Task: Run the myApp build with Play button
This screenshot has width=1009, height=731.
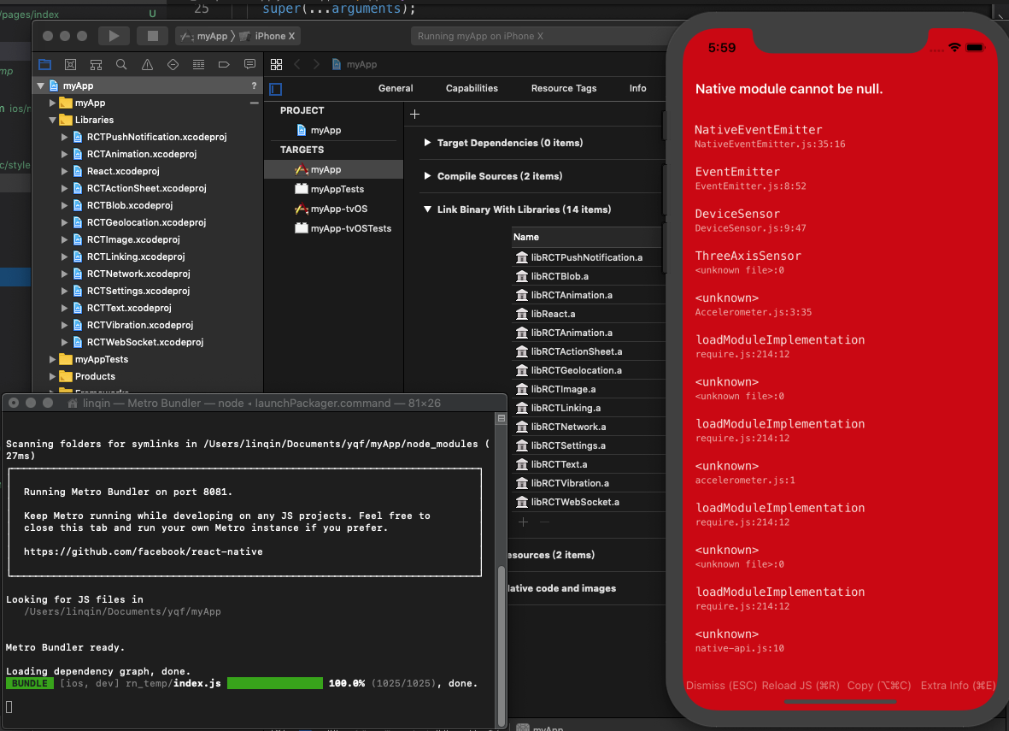Action: point(114,36)
